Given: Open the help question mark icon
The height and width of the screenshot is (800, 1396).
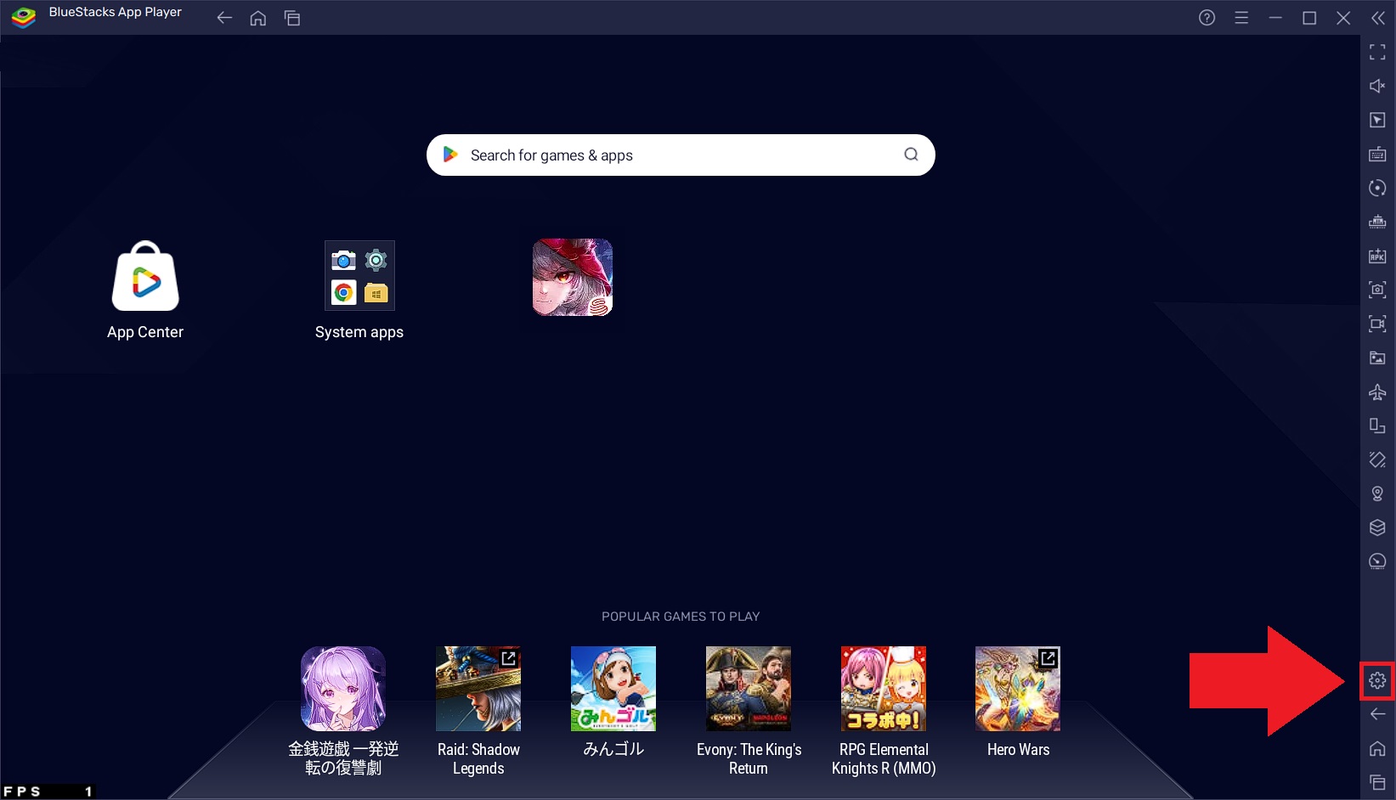Looking at the screenshot, I should [x=1207, y=18].
